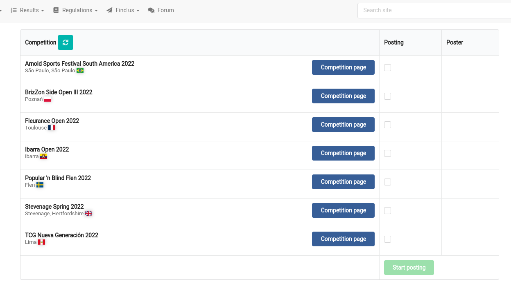Click the Toulouse location text

click(x=36, y=128)
